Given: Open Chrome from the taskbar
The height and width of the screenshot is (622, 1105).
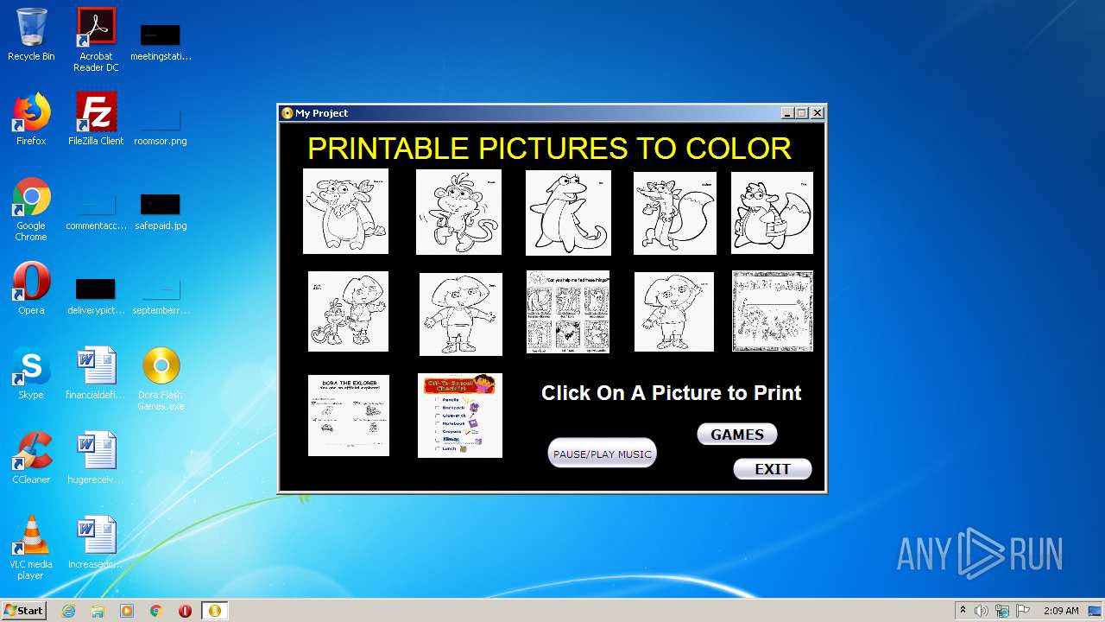Looking at the screenshot, I should point(156,610).
